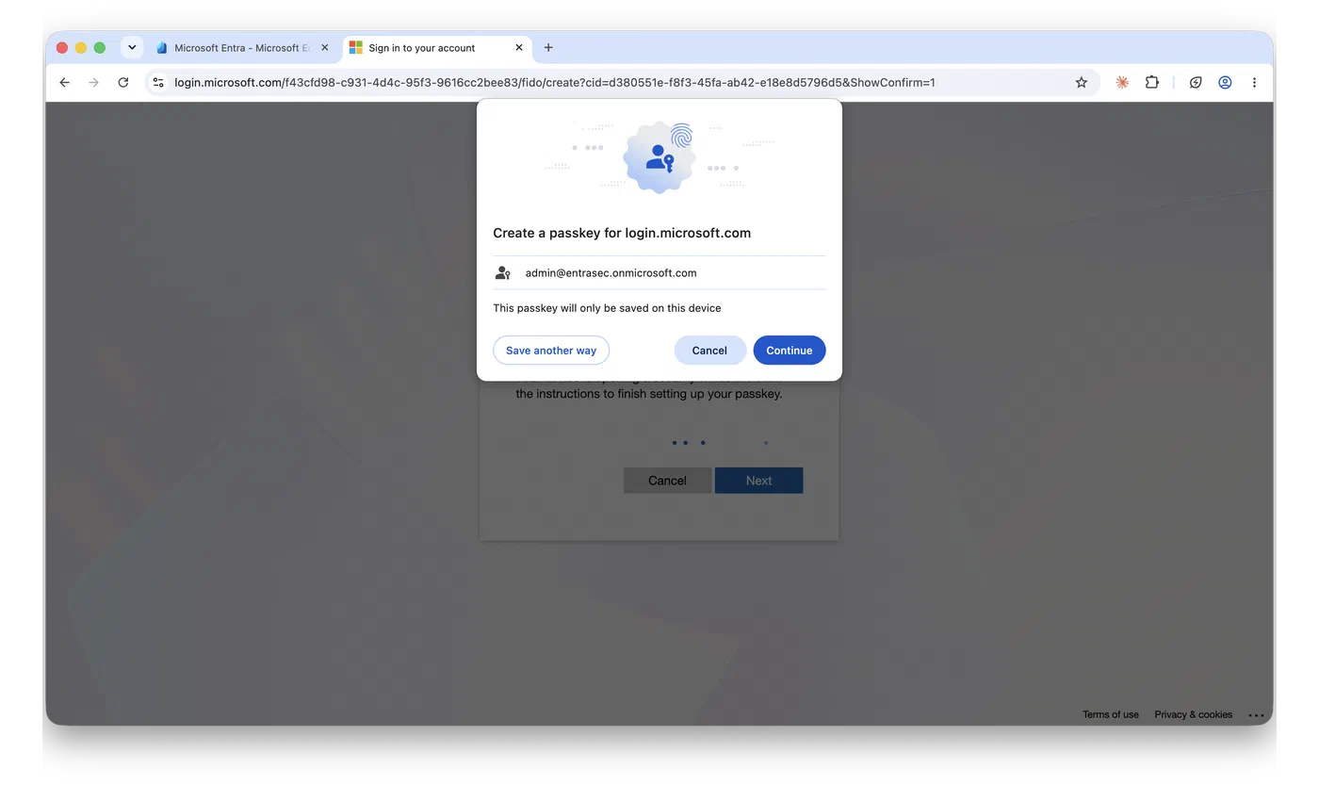The height and width of the screenshot is (786, 1319).
Task: Expand the tab search dropdown arrow
Action: 132,47
